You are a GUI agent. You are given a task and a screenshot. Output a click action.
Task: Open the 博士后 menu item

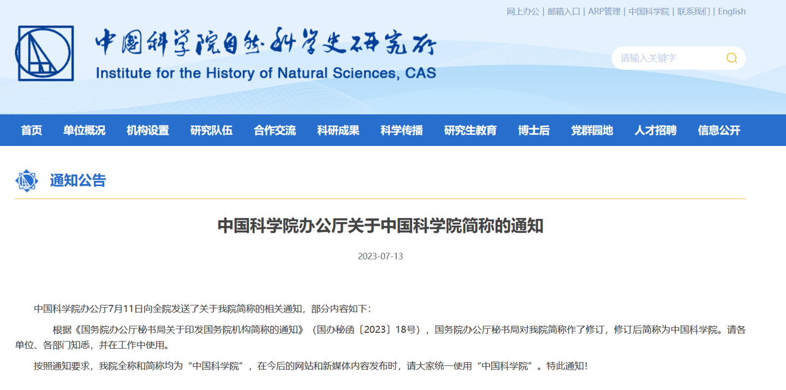(534, 131)
